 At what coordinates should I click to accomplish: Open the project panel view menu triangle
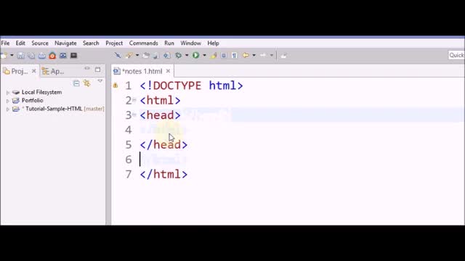(100, 81)
